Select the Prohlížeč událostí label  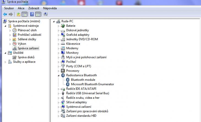pyautogui.click(x=29, y=35)
